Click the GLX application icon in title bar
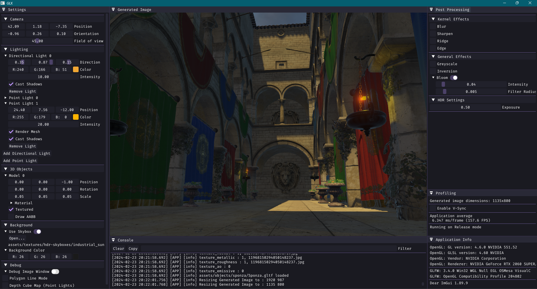This screenshot has height=289, width=537. pyautogui.click(x=3, y=3)
